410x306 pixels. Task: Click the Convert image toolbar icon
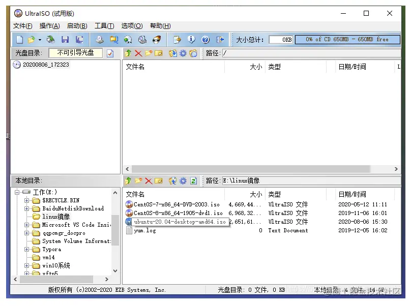[128, 40]
